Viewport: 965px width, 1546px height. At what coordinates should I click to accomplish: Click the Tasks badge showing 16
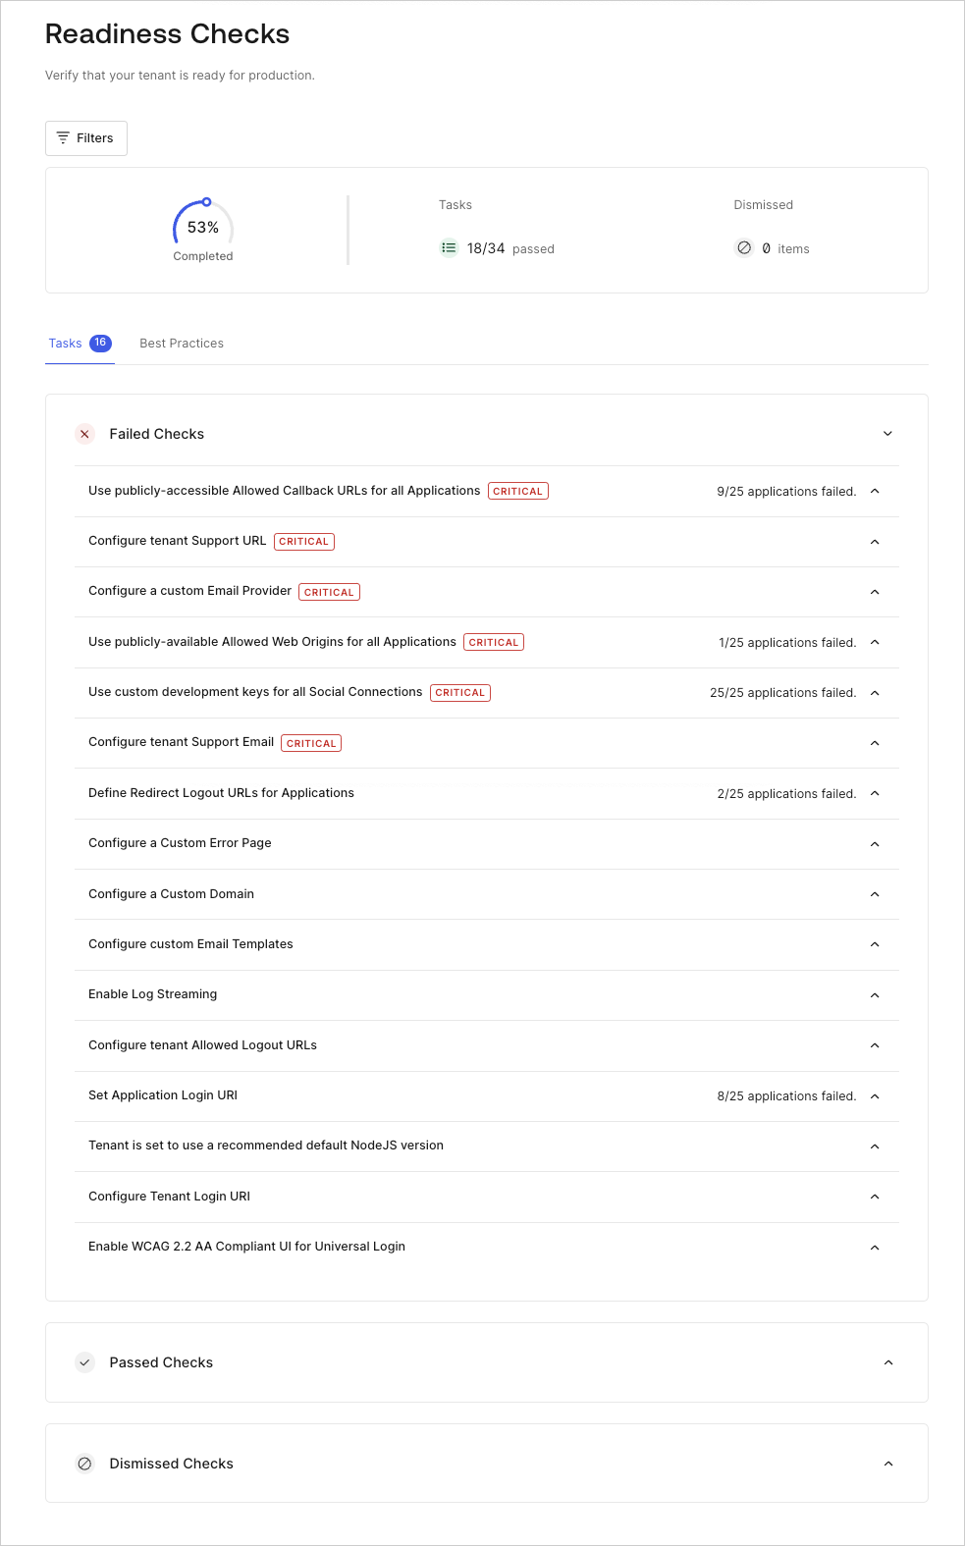[99, 343]
